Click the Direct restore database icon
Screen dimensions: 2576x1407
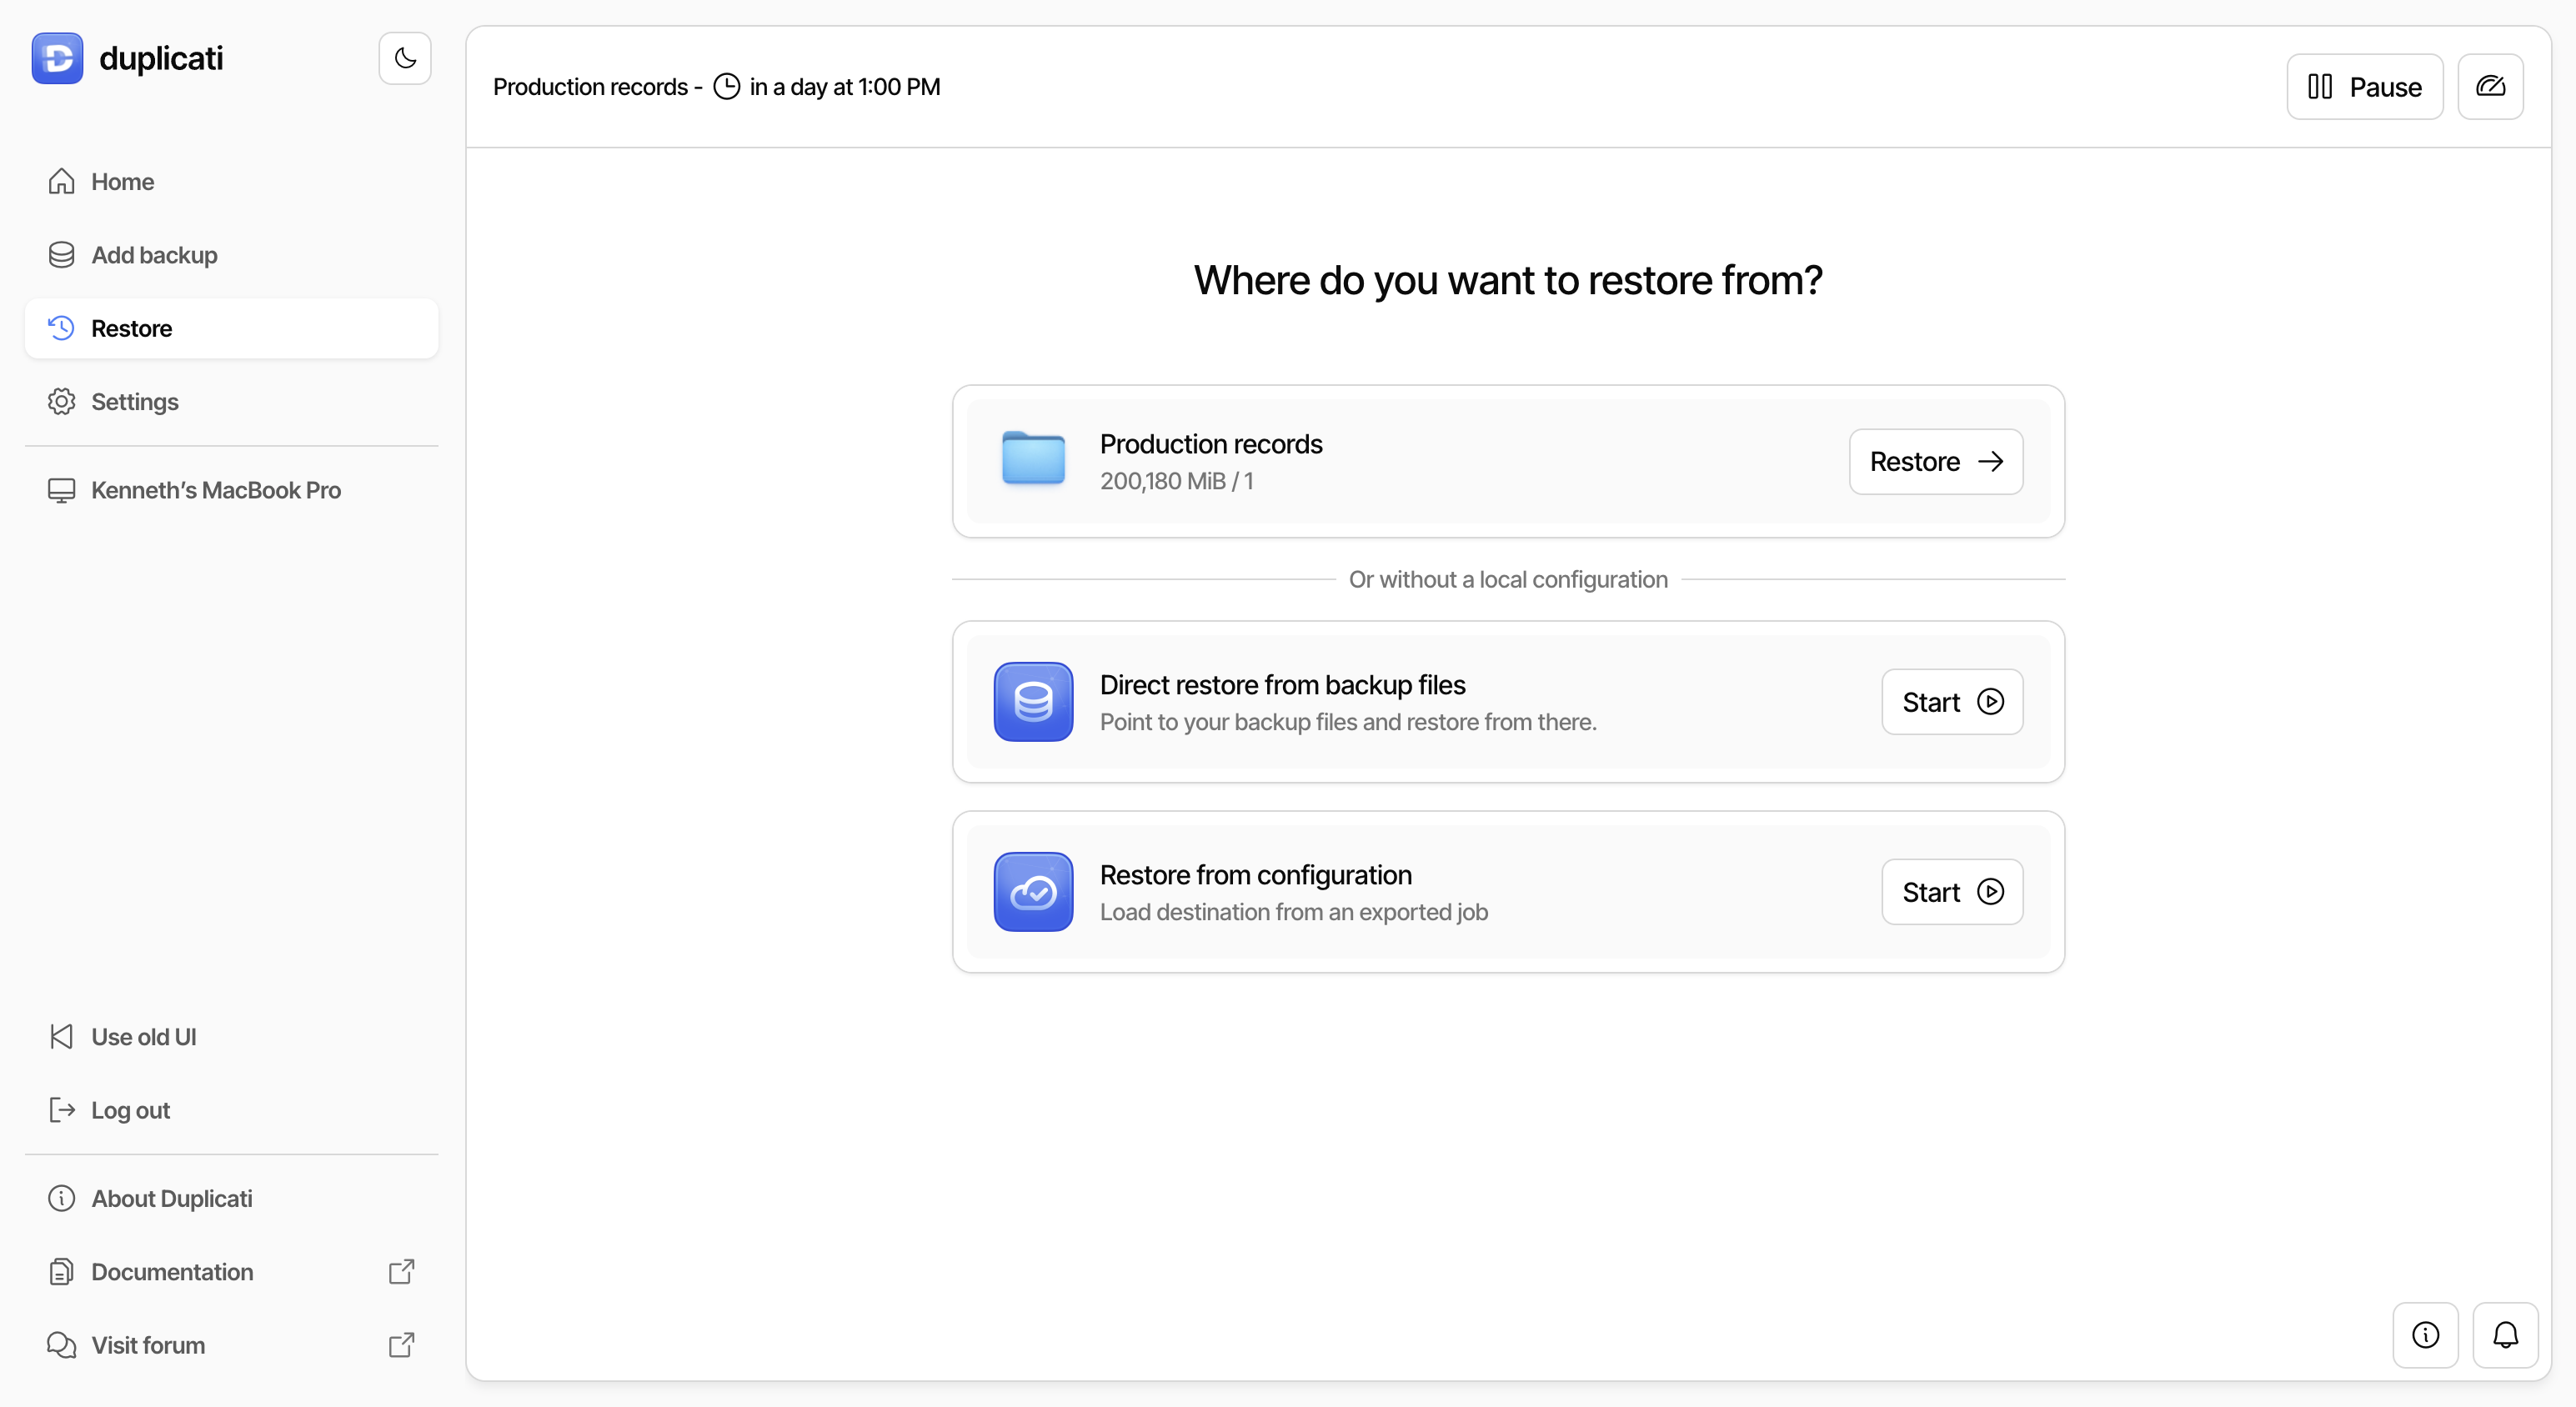pyautogui.click(x=1033, y=701)
